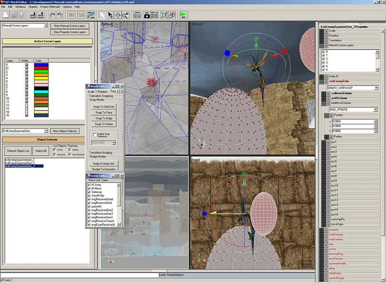
Task: Create a new file with the blank page icon
Action: 6,15
